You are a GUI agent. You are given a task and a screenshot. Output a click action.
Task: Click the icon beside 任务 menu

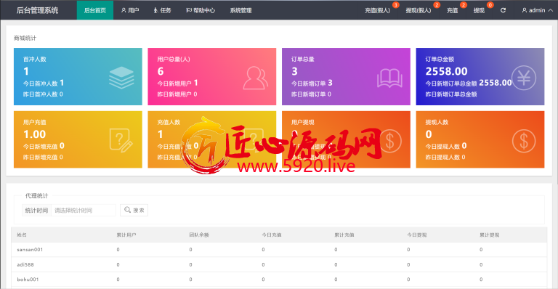tap(155, 10)
